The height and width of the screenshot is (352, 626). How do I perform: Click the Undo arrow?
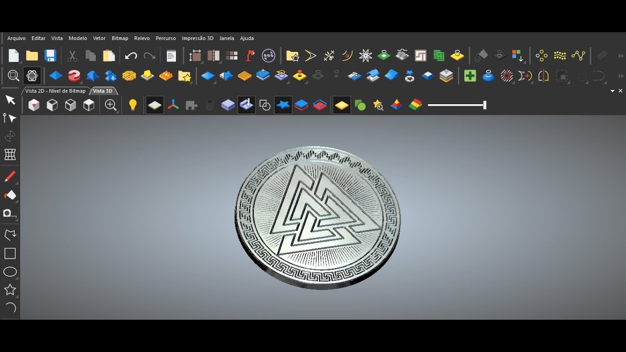131,56
